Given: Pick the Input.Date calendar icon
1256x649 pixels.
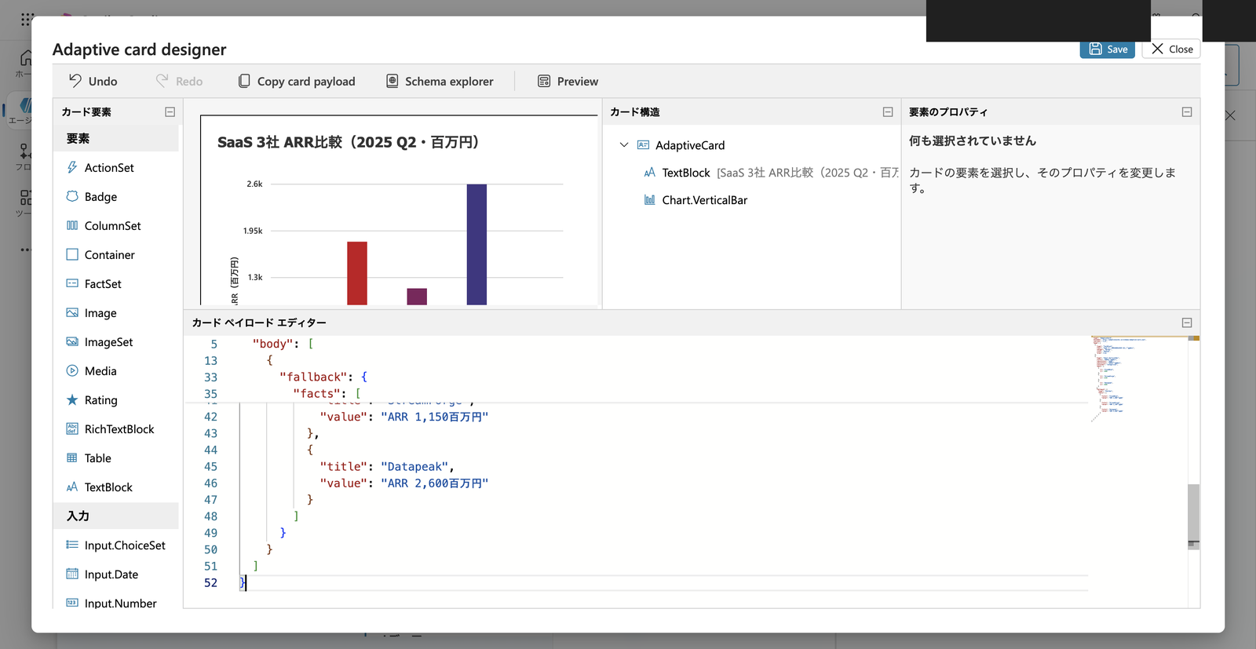Looking at the screenshot, I should click(x=72, y=574).
